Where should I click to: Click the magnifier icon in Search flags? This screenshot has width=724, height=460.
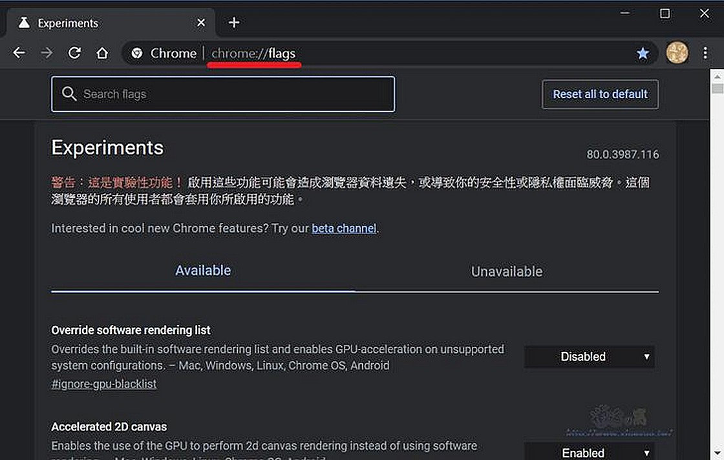(x=69, y=94)
